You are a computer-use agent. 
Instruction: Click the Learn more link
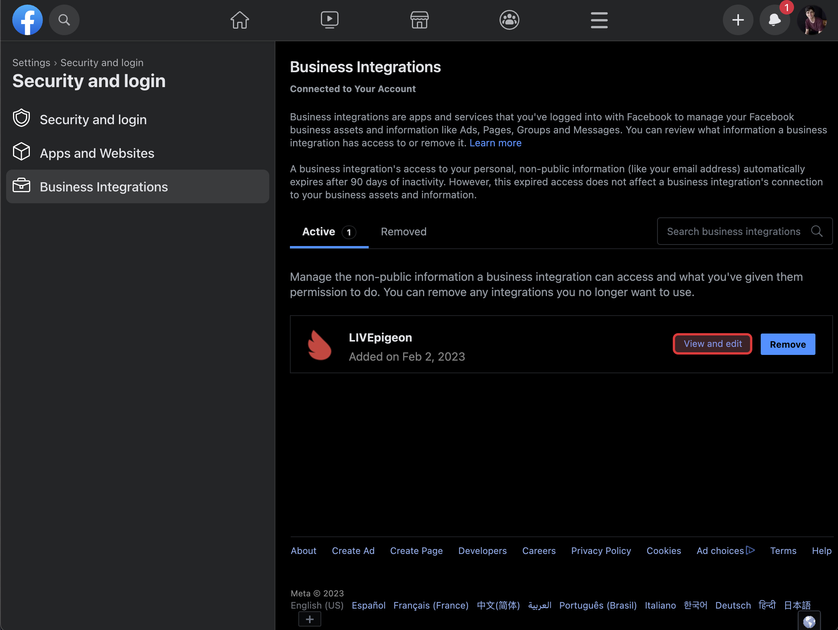[x=495, y=143]
